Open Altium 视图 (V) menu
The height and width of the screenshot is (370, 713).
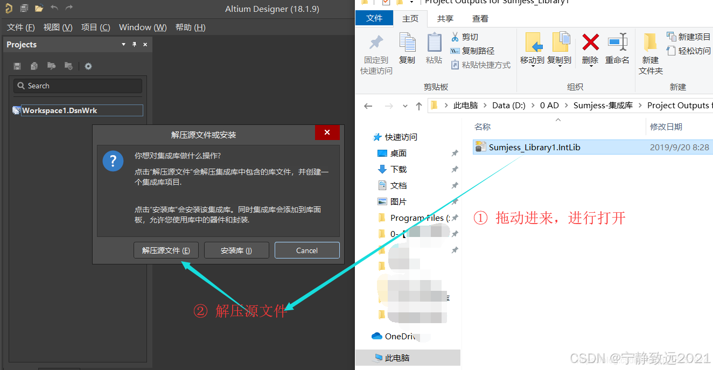58,27
